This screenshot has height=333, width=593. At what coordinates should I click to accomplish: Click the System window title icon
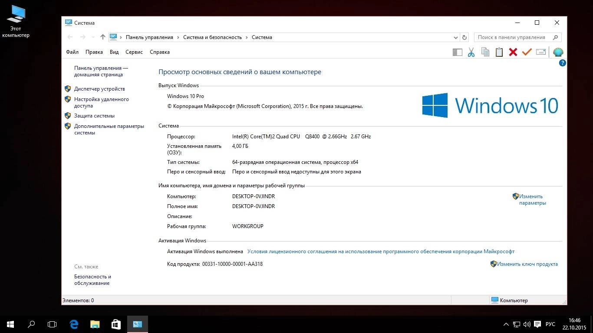(x=68, y=23)
